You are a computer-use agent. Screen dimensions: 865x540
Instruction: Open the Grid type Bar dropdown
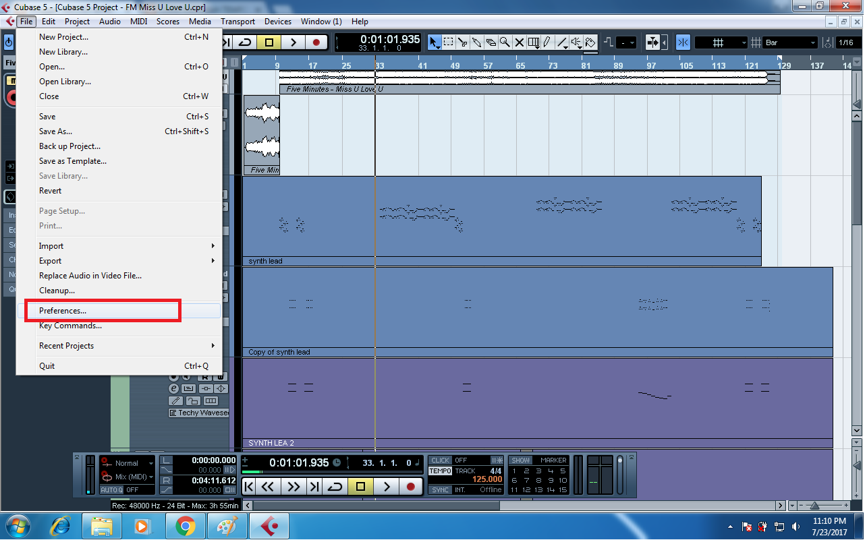click(x=790, y=42)
